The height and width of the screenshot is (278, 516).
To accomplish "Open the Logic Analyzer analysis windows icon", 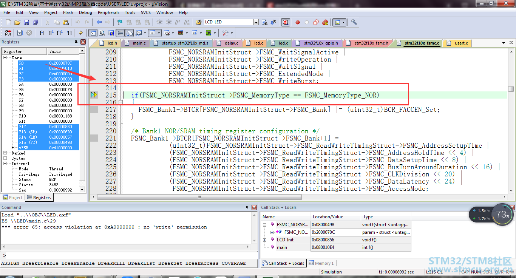I will point(181,33).
